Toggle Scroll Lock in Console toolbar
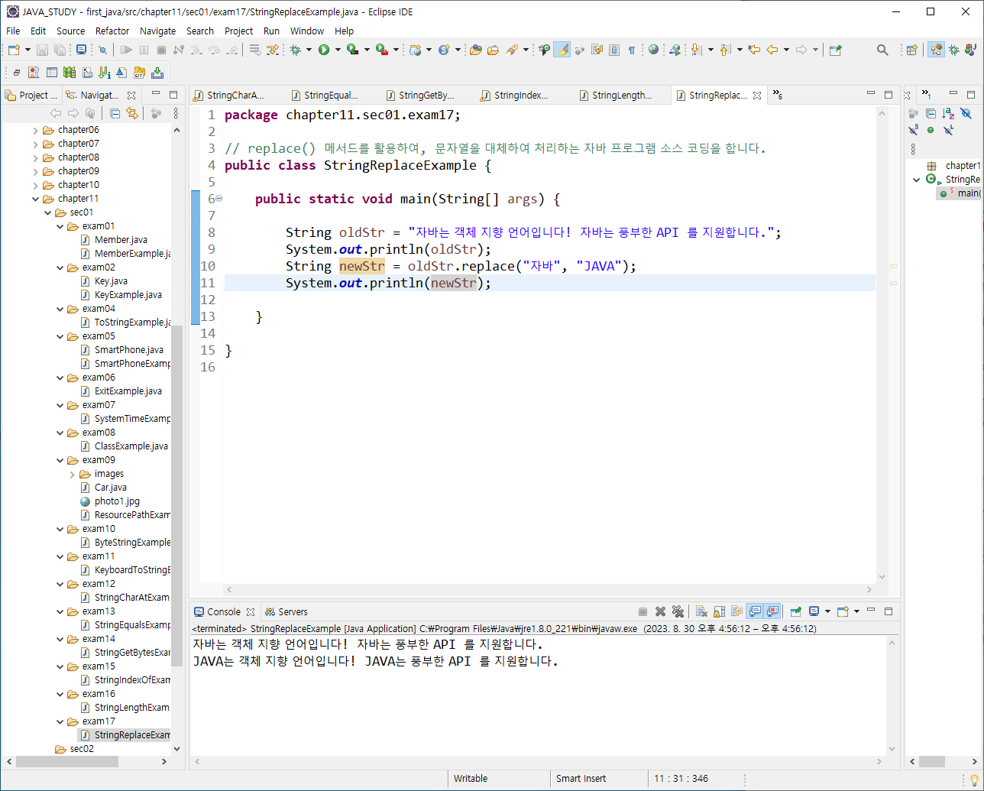The height and width of the screenshot is (791, 984). point(719,611)
